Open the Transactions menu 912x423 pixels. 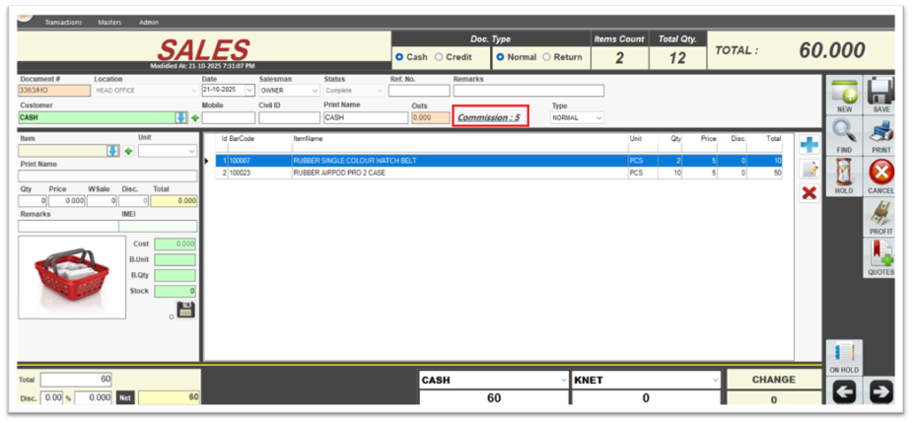63,22
